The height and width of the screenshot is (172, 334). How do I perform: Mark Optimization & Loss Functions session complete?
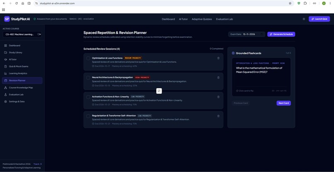tap(88, 58)
